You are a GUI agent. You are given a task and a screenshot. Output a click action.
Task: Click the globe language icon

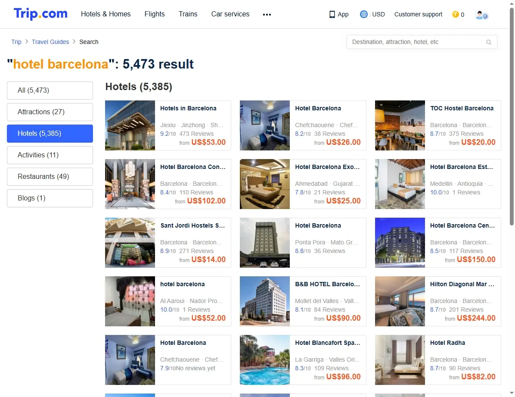point(363,14)
